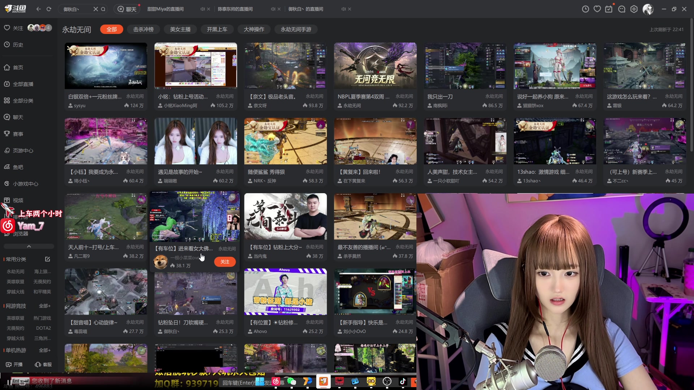Open 无畏契约 under 常用分类

point(42,282)
